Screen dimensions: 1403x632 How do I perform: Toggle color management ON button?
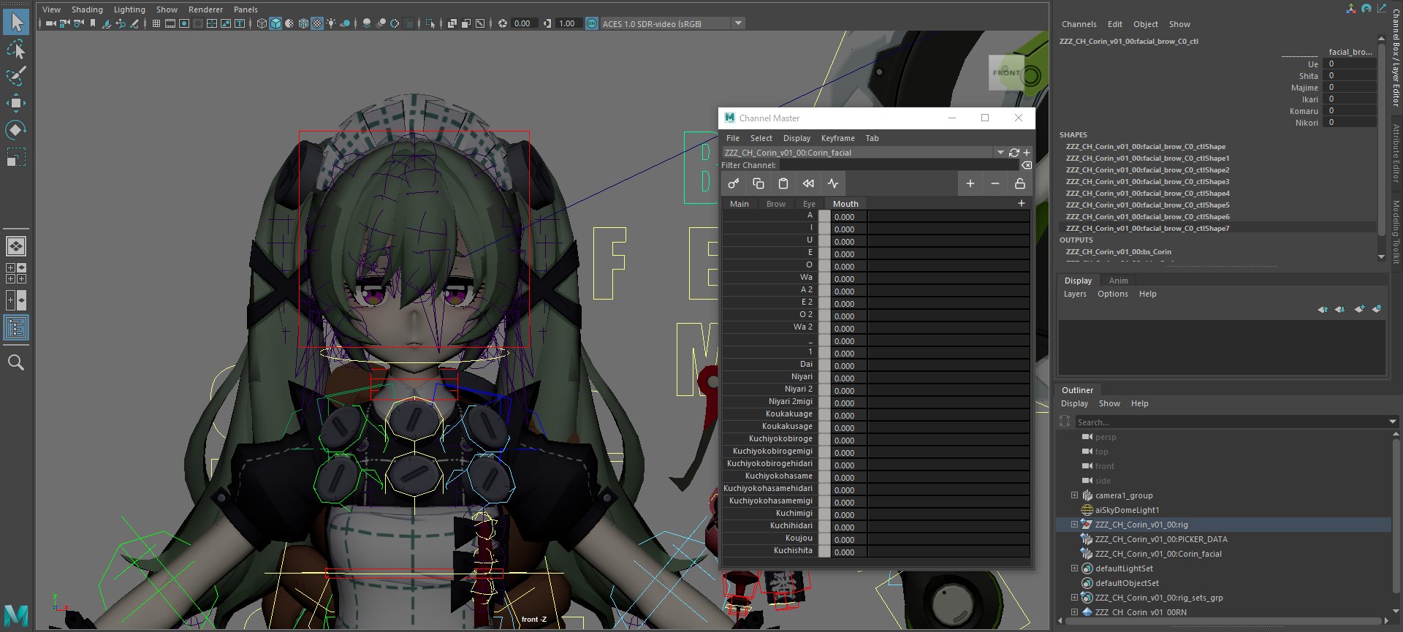coord(592,23)
